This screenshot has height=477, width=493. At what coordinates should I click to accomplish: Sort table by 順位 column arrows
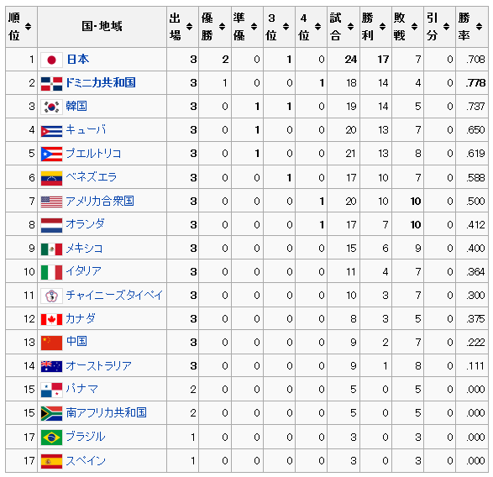pyautogui.click(x=29, y=26)
